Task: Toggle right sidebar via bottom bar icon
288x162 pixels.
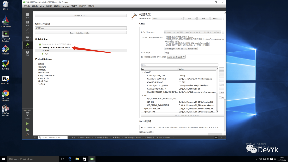Action: [221, 137]
